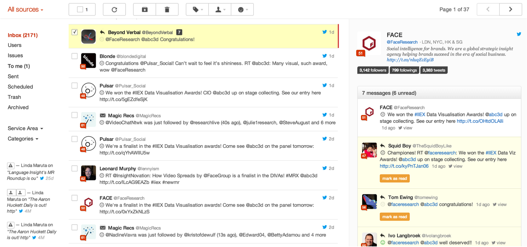
Task: Expand the Service Area menu
Action: click(x=25, y=128)
